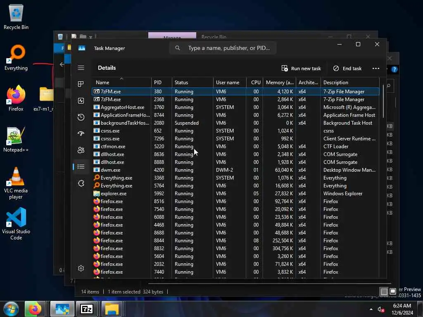Open Users page in Task Manager sidebar

(81, 150)
